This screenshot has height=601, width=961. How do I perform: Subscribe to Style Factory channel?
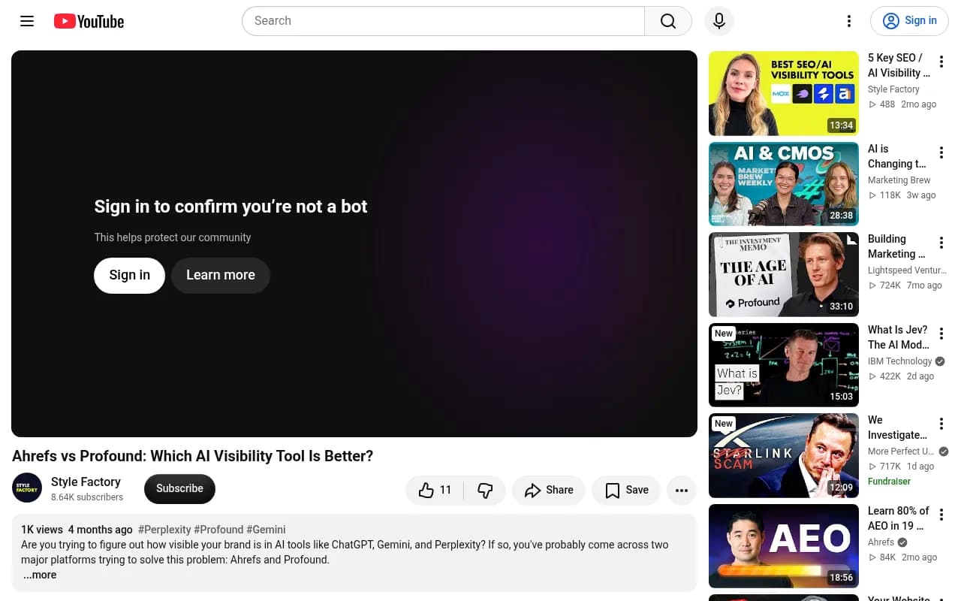pos(179,488)
